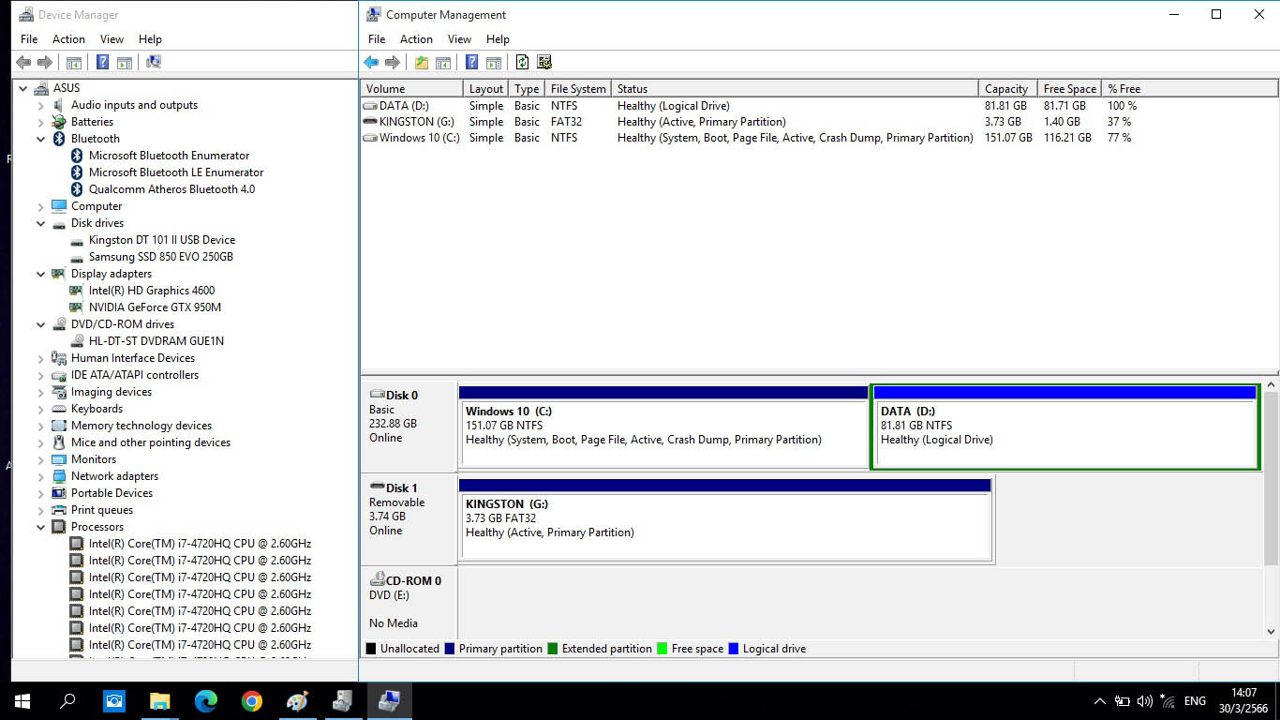The width and height of the screenshot is (1280, 720).
Task: Click Help icon in Computer Management toolbar
Action: 472,62
